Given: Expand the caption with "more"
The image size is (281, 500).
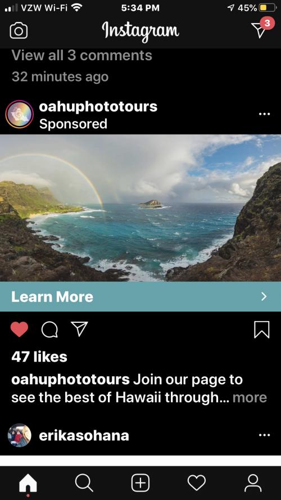Looking at the screenshot, I should [x=250, y=398].
